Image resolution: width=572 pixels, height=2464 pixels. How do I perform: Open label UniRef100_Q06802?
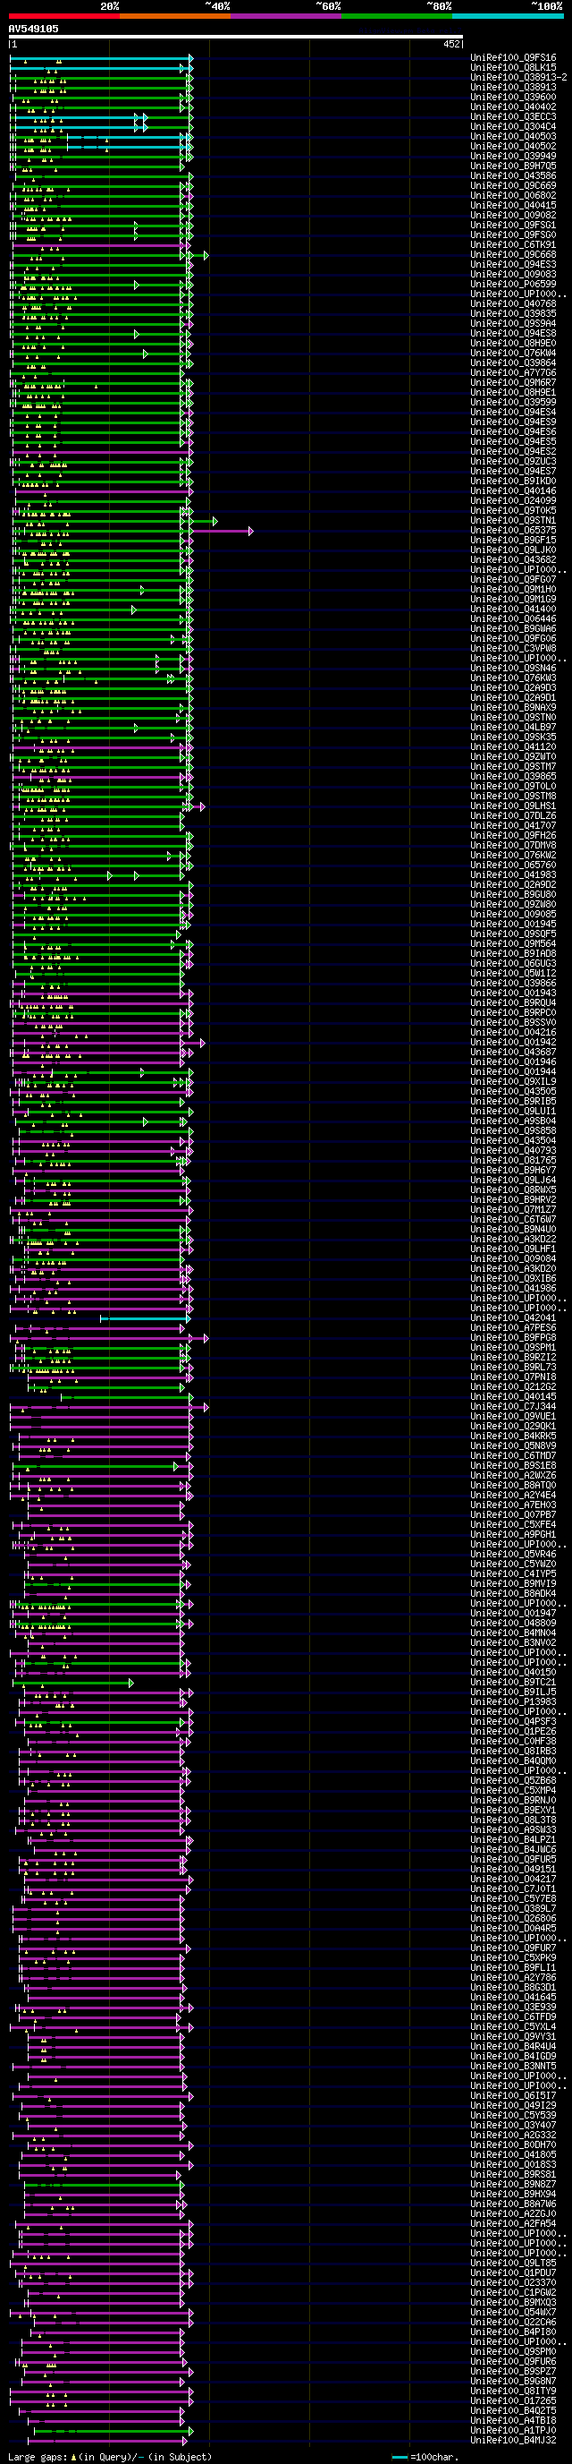coord(513,196)
